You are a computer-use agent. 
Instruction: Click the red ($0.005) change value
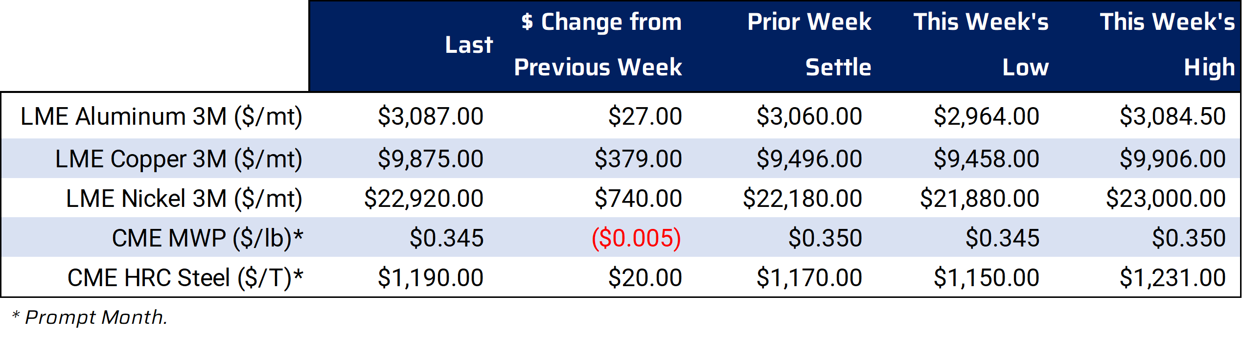tap(637, 239)
